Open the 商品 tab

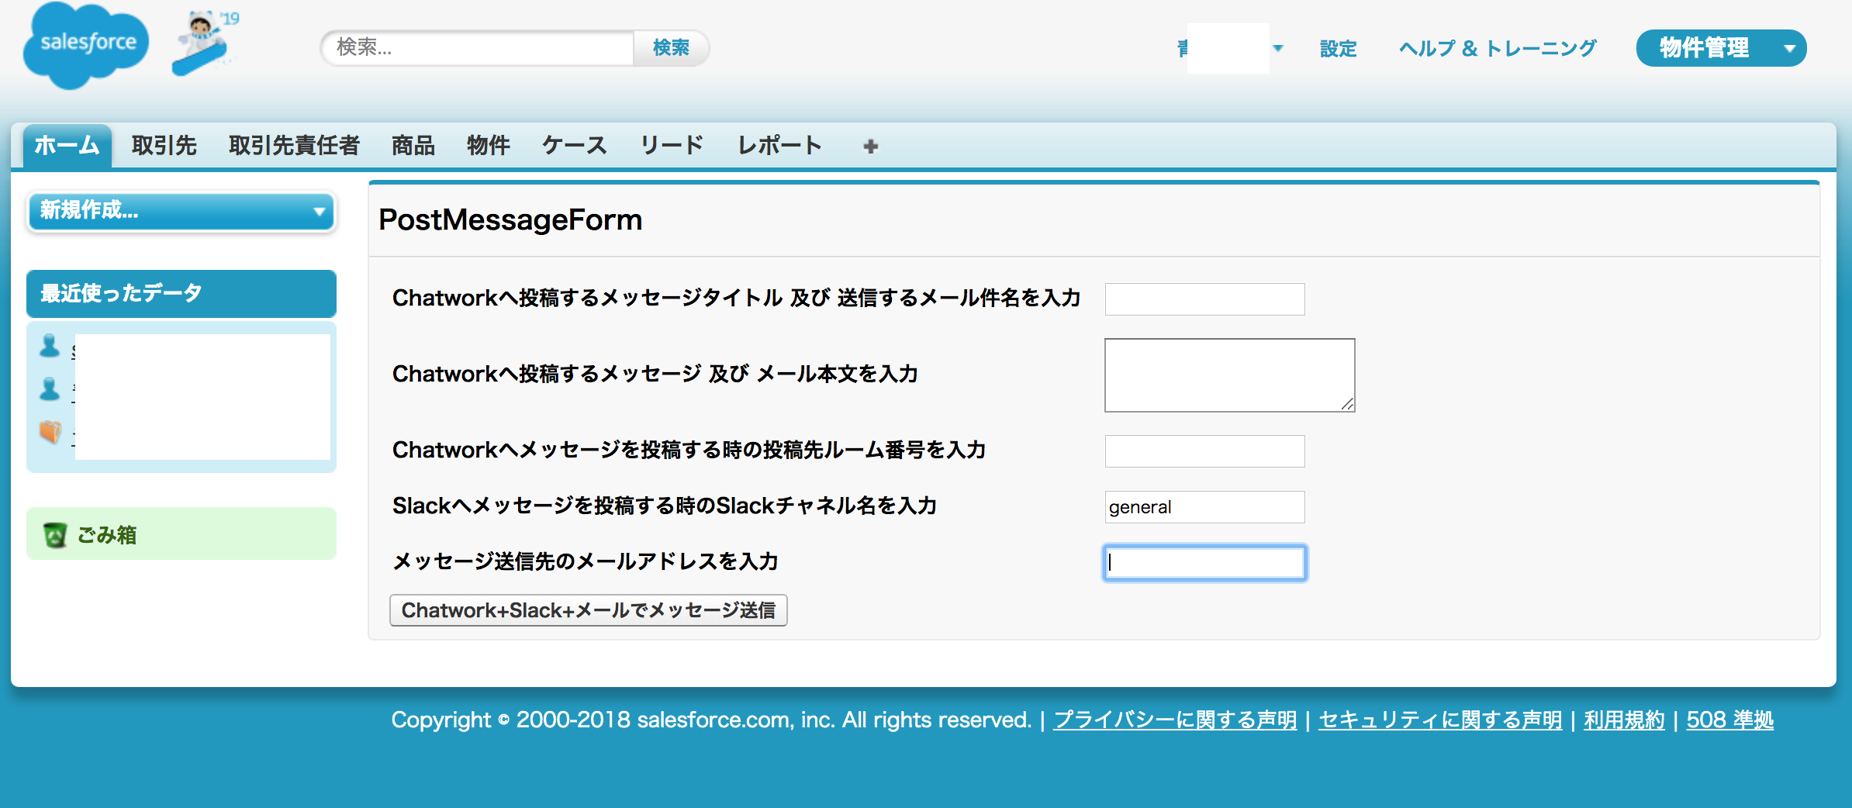pos(413,145)
